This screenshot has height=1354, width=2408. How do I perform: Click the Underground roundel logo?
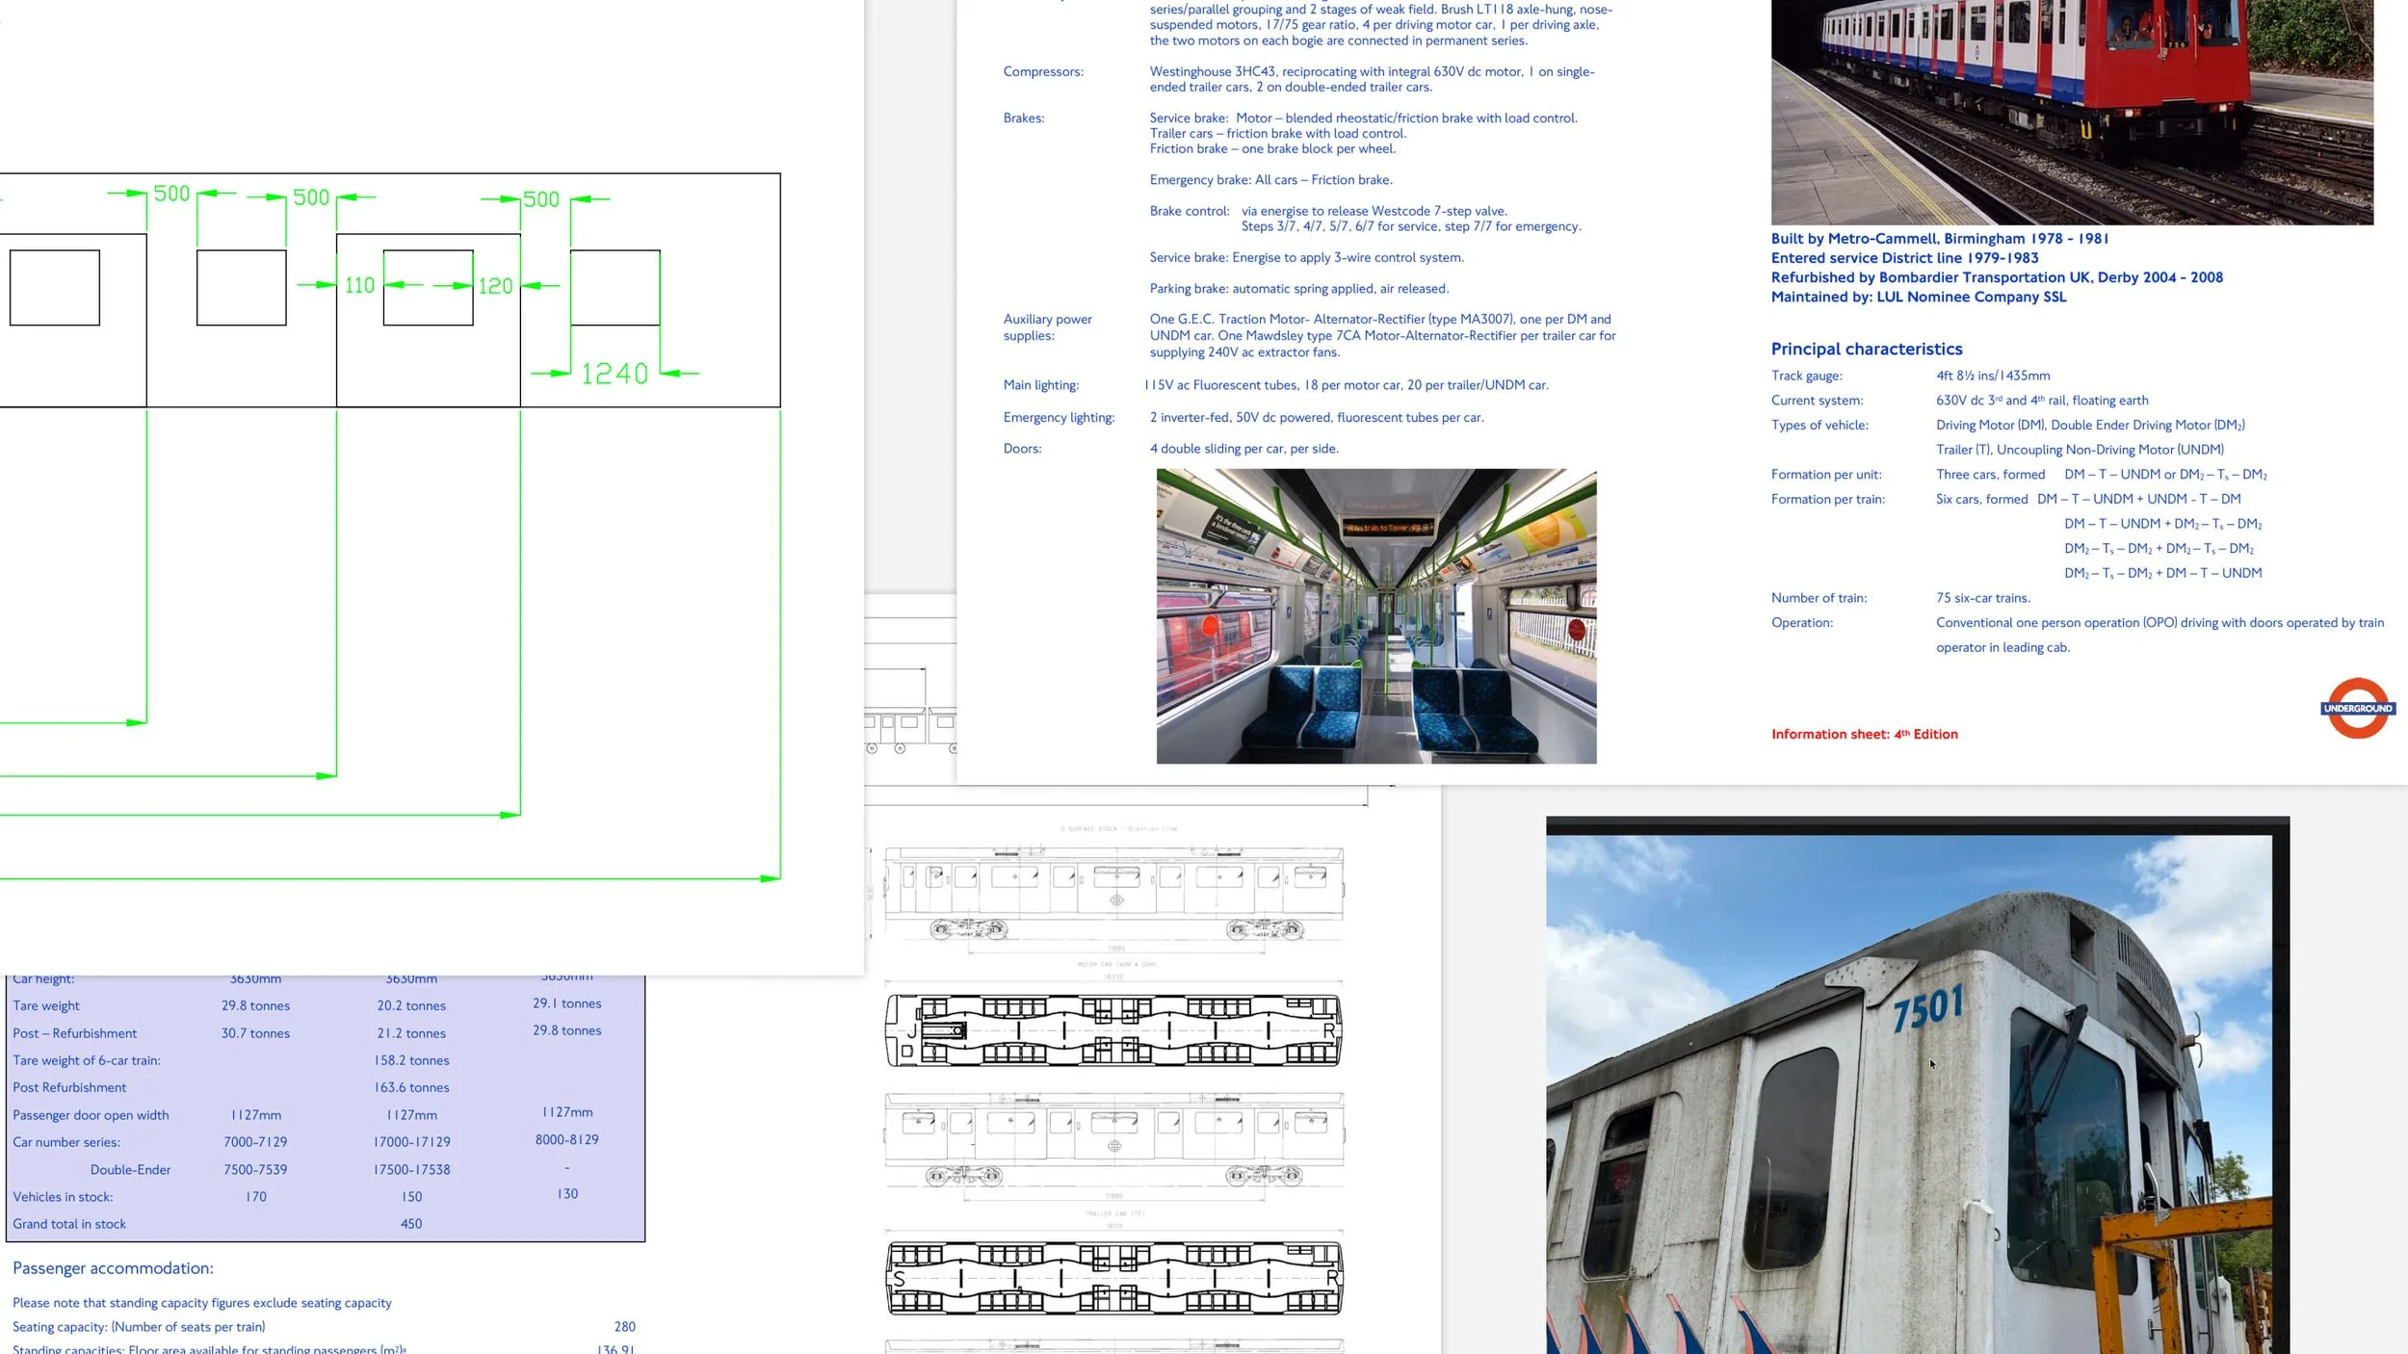click(x=2357, y=709)
